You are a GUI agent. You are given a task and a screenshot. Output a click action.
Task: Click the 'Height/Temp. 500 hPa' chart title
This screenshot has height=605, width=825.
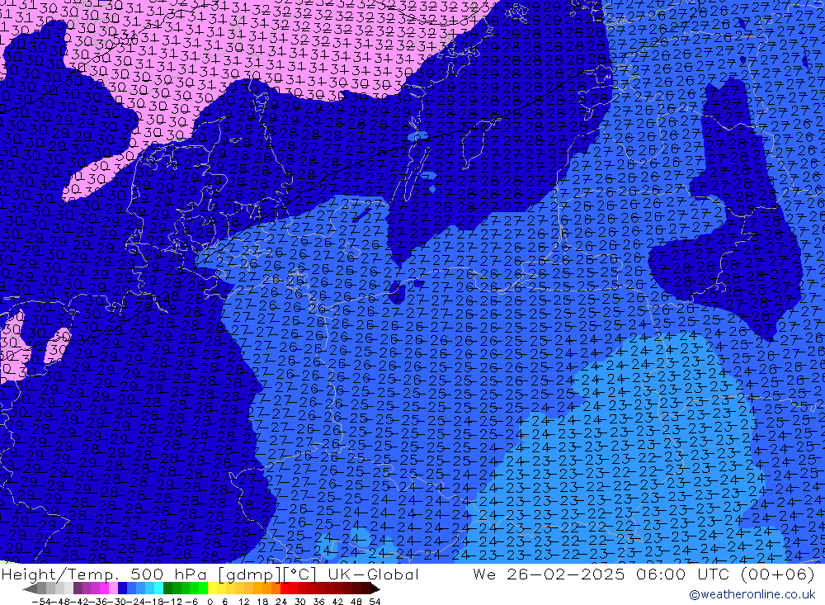tap(104, 574)
